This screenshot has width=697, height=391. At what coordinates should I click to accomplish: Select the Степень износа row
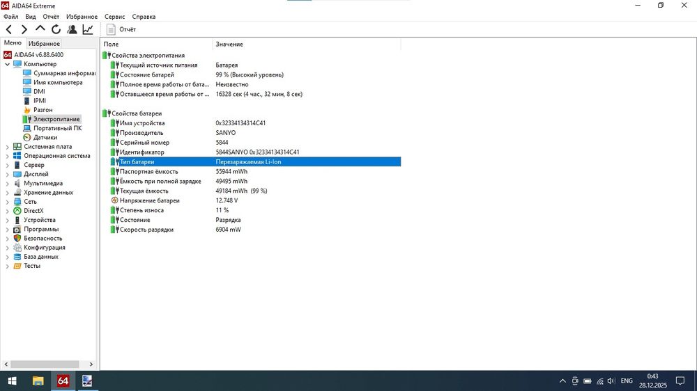pos(255,210)
